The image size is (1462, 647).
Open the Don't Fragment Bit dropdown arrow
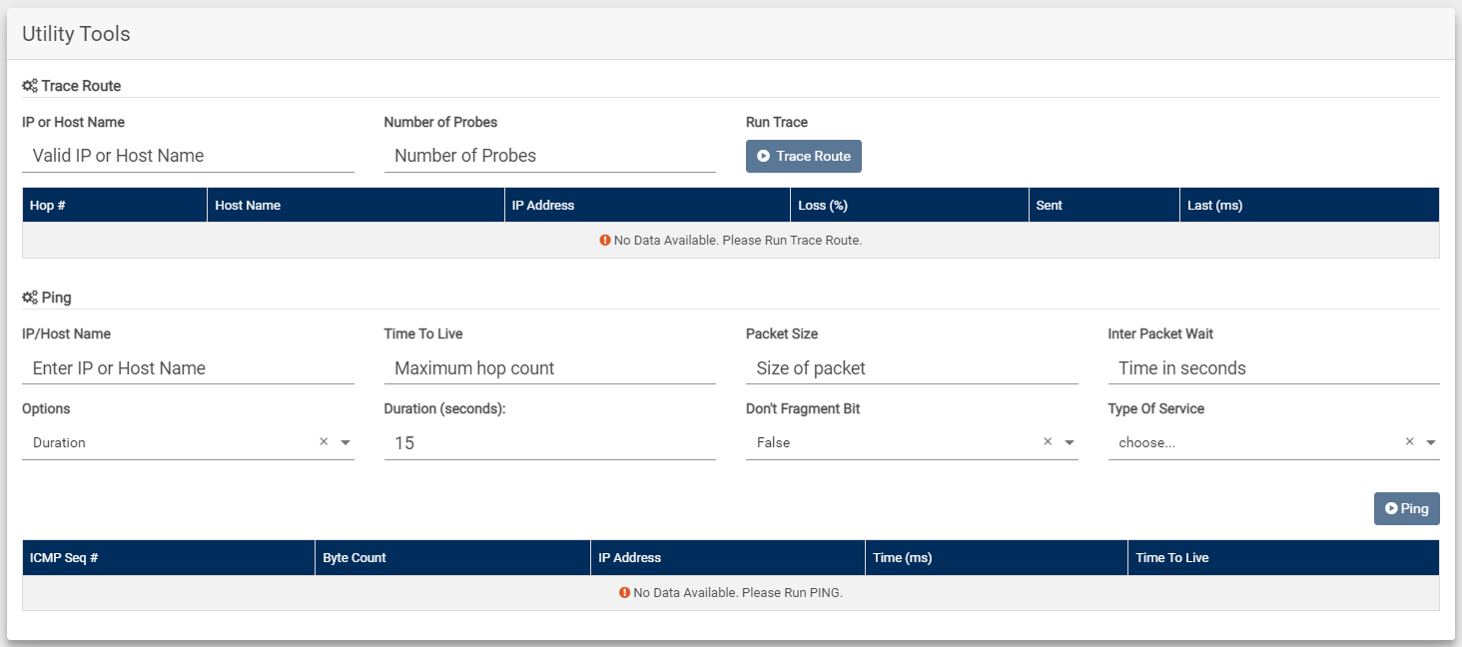tap(1070, 442)
